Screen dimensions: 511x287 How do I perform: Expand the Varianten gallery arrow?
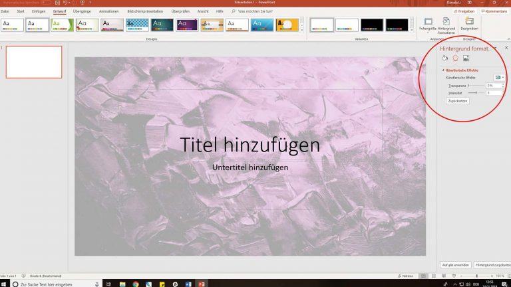[412, 31]
